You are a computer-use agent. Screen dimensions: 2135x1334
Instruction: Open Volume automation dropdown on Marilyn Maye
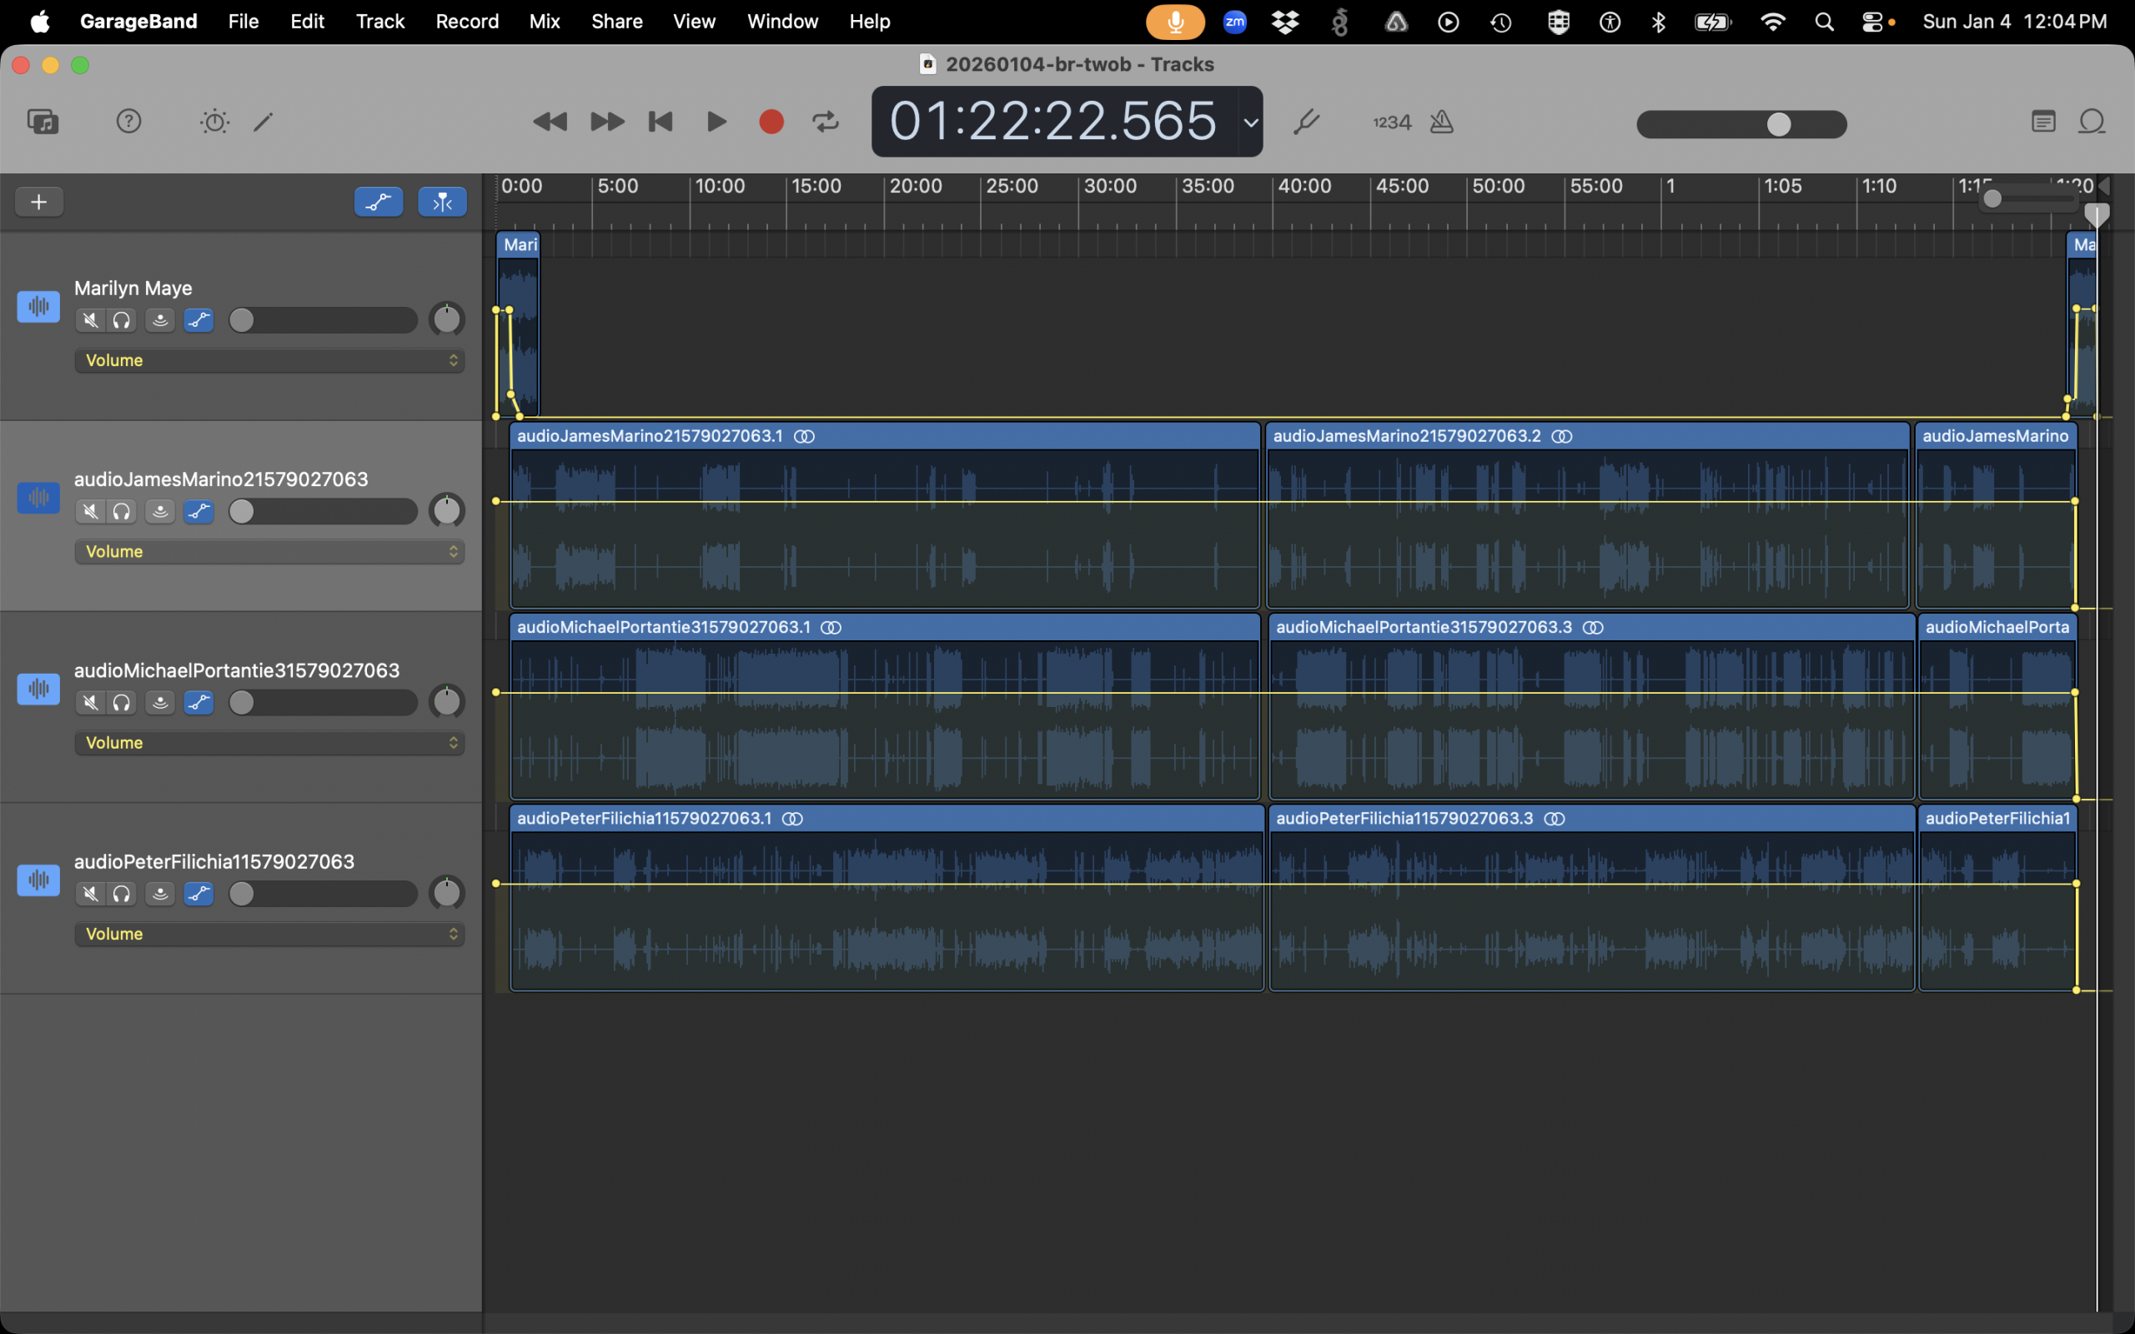pyautogui.click(x=269, y=360)
